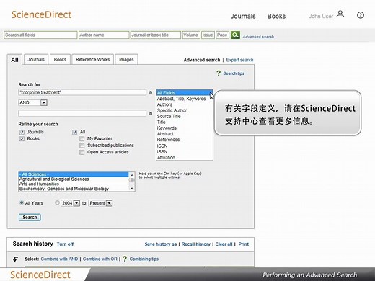Click the first Search for input field

pos(82,92)
